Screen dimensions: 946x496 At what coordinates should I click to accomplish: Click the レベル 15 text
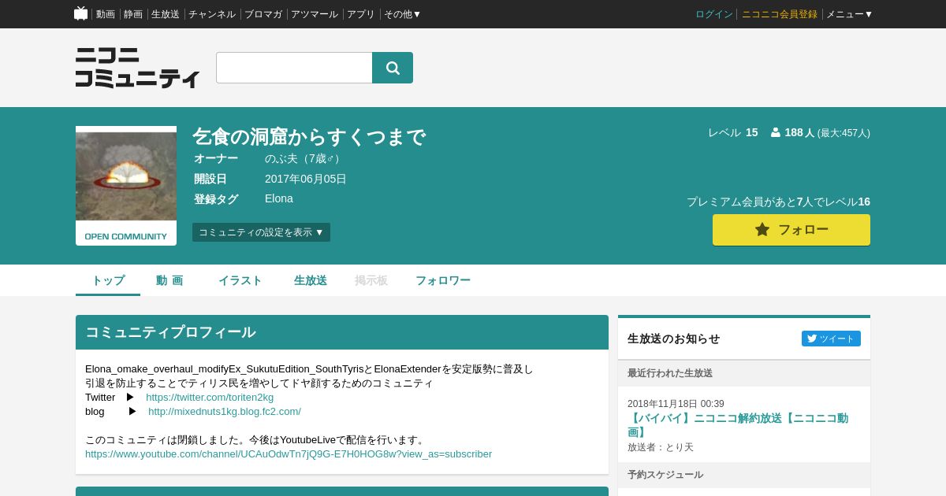pos(733,132)
